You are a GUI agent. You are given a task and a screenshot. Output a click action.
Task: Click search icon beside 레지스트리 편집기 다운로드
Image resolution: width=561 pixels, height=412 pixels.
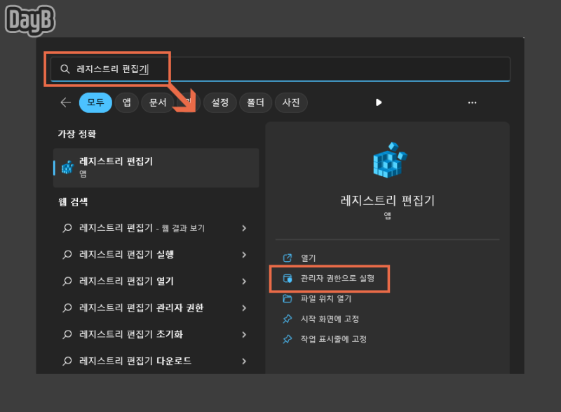[67, 361]
